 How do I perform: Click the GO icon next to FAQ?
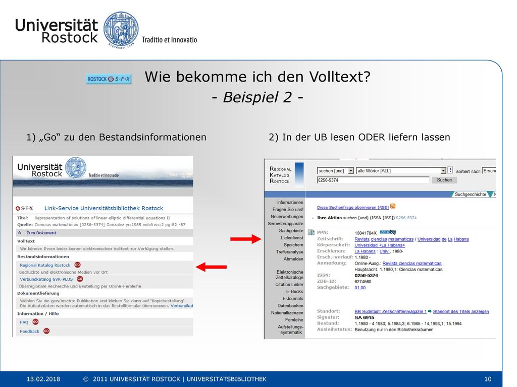pos(36,322)
